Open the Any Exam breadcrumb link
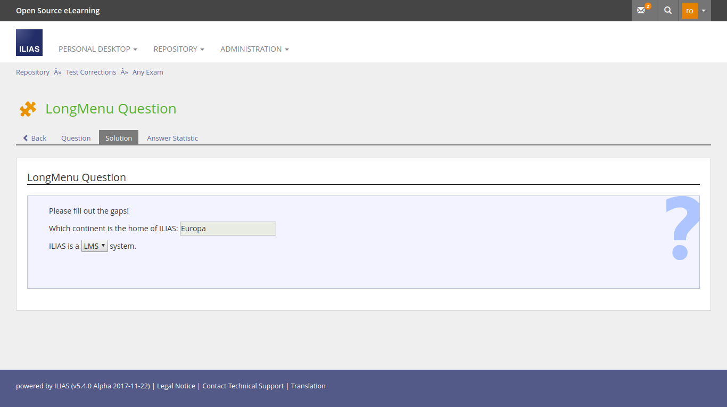The image size is (727, 407). (x=148, y=72)
